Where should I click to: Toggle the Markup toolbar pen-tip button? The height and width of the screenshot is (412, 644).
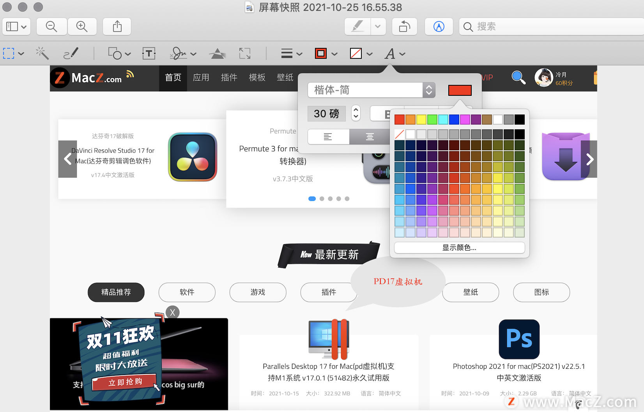click(x=439, y=26)
